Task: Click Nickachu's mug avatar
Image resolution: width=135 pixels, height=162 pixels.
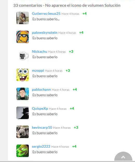Action: 23,56
